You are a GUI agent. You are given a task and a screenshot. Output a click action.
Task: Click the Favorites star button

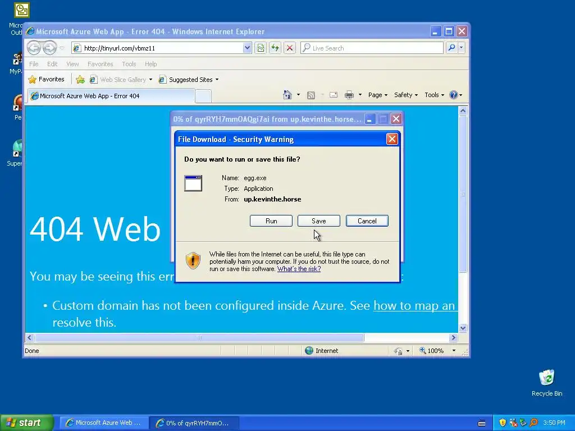[47, 79]
